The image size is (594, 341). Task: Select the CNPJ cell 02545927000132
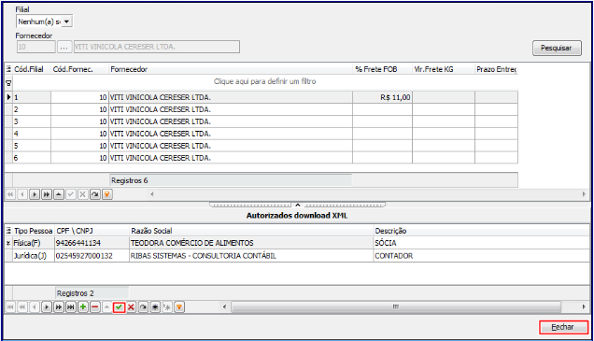pyautogui.click(x=92, y=256)
